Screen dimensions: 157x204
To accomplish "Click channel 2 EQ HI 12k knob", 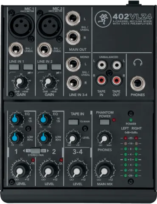I will coord(45,119).
